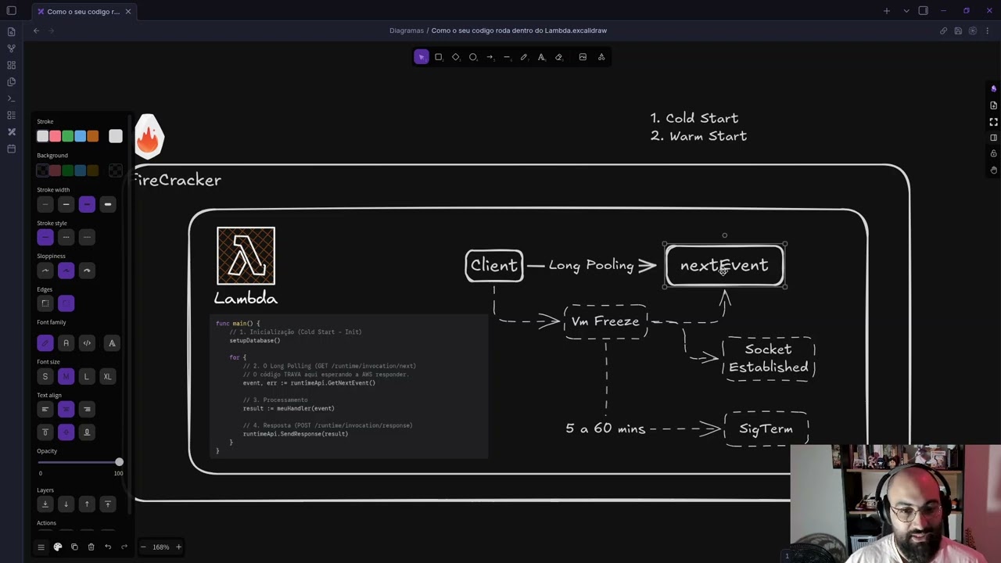This screenshot has width=1001, height=563.
Task: Open the custom background color picker
Action: pos(116,170)
